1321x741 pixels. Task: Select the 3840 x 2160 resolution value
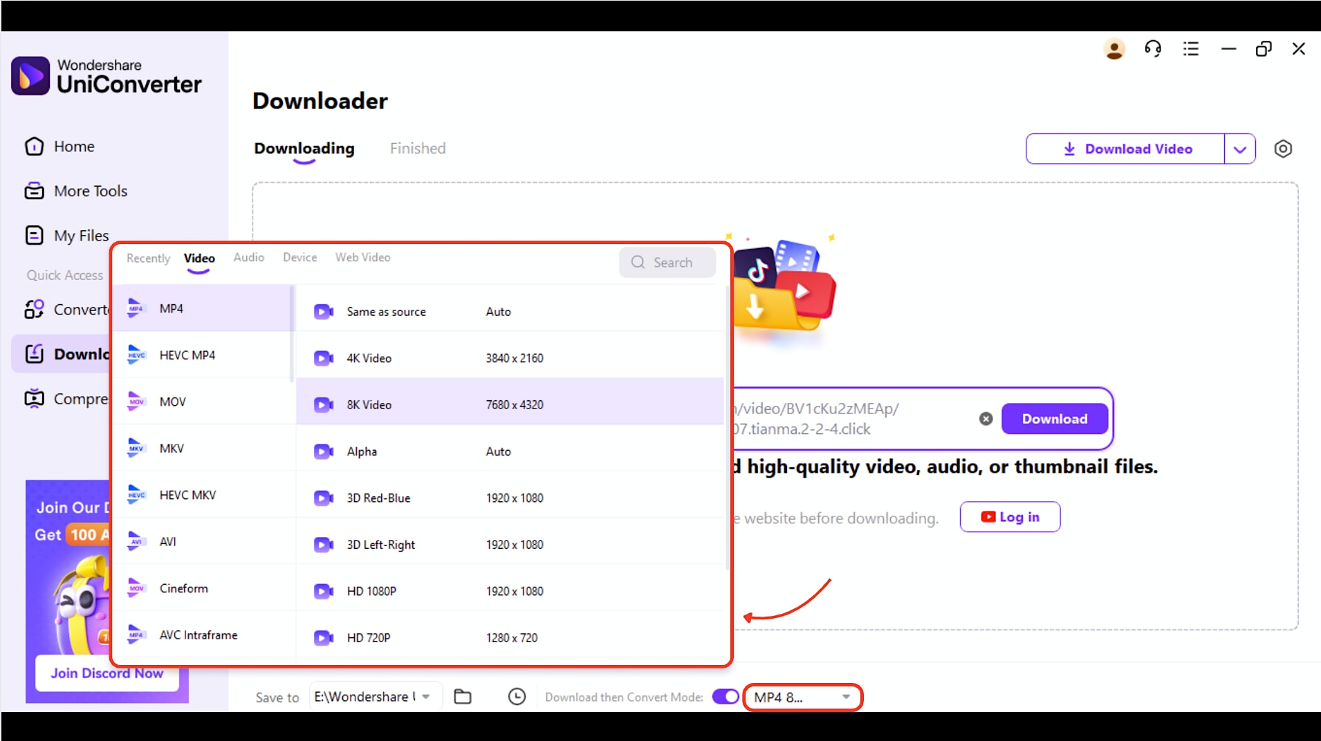click(x=515, y=358)
